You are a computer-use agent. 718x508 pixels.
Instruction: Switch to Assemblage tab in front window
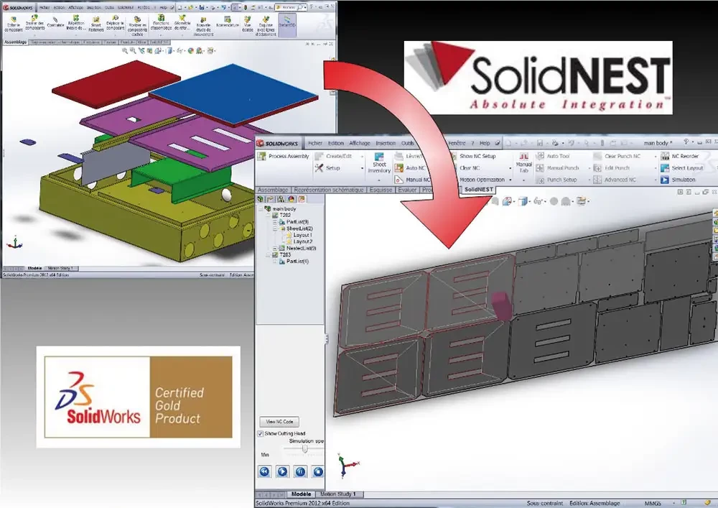pos(273,190)
